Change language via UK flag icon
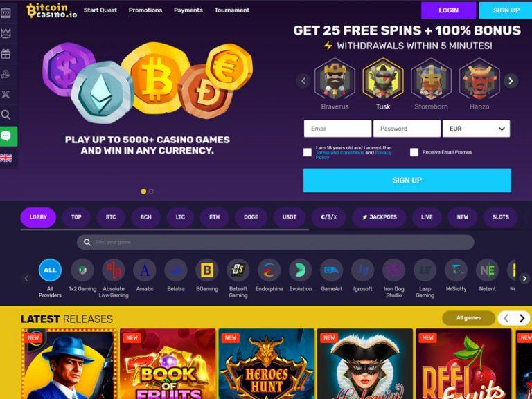The height and width of the screenshot is (399, 532). coord(6,158)
